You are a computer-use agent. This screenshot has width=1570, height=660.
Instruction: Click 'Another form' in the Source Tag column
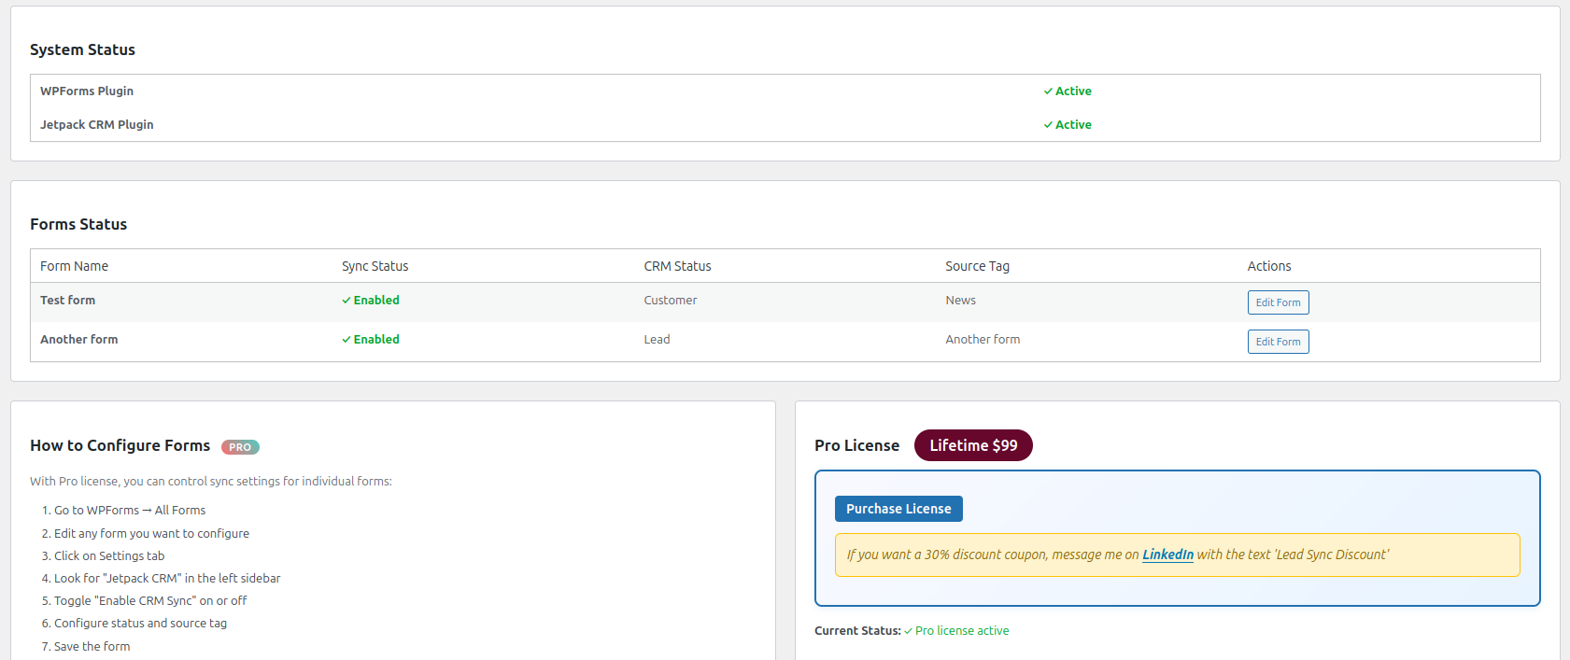(x=983, y=340)
